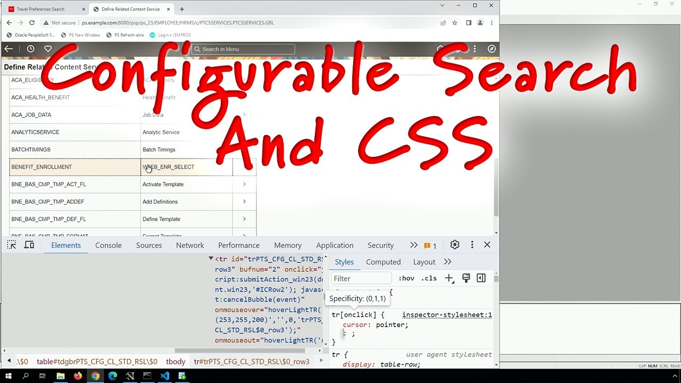681x383 pixels.
Task: Open the DevTools issues counter badge
Action: [430, 246]
